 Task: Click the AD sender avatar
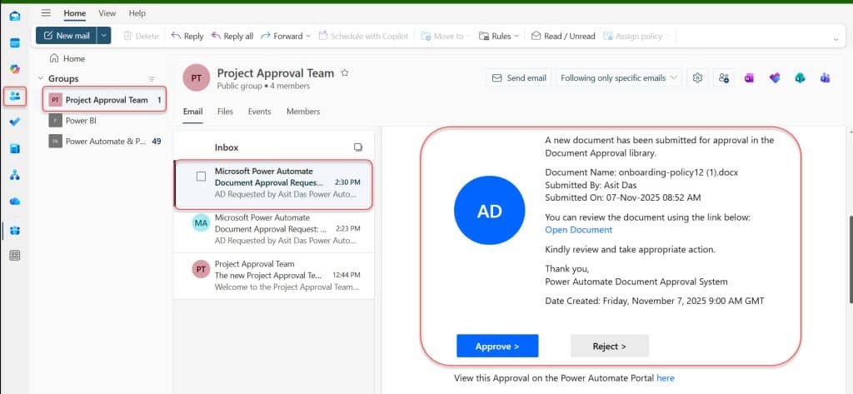(489, 211)
